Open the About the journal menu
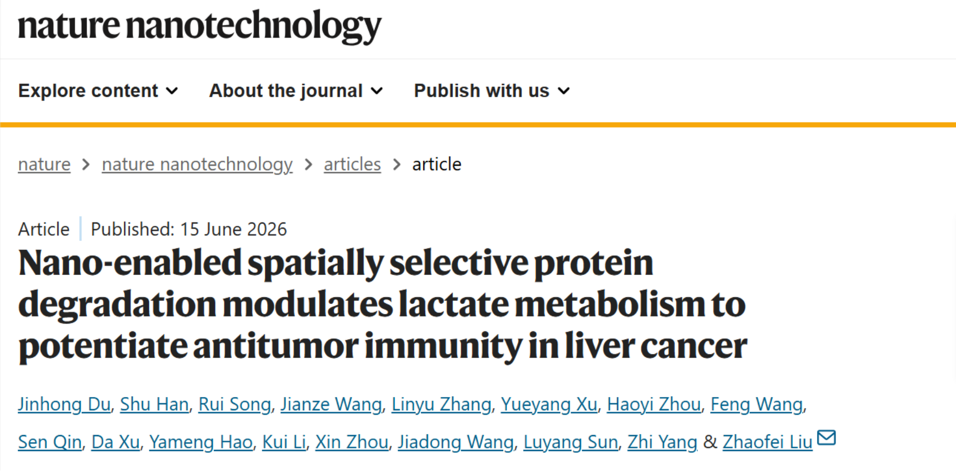This screenshot has width=956, height=471. tap(296, 91)
